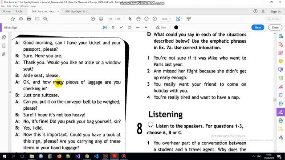Activate the hand pan tool
Screen dimensions: 285x160
tap(138, 19)
